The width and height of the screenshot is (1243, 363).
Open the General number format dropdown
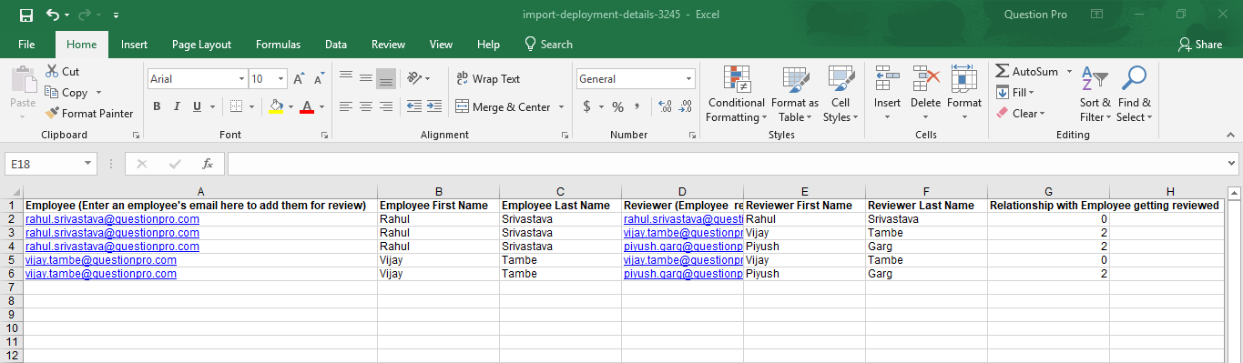688,79
